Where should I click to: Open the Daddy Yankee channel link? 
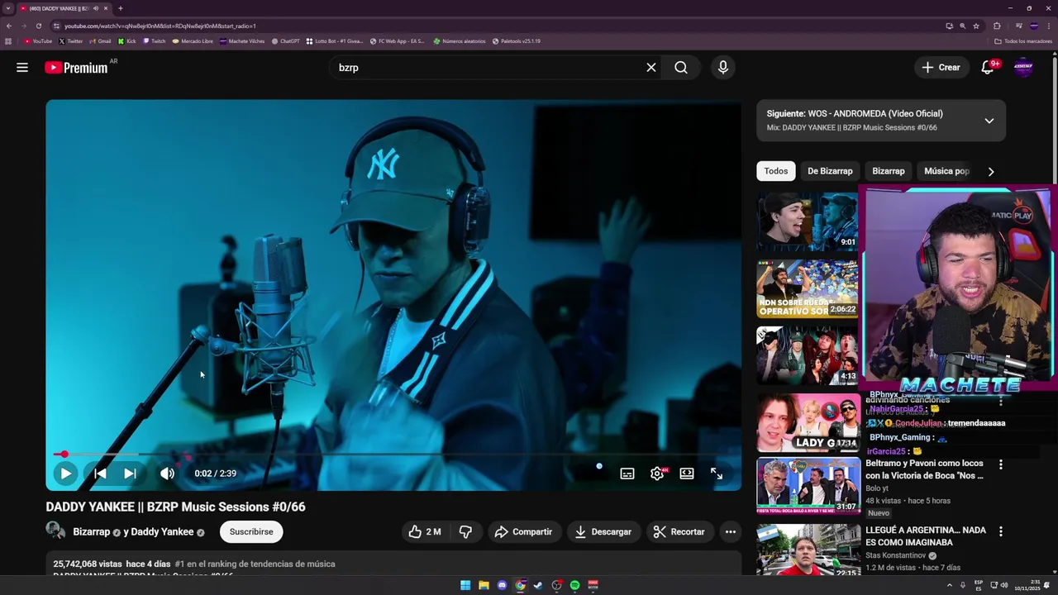coord(162,532)
